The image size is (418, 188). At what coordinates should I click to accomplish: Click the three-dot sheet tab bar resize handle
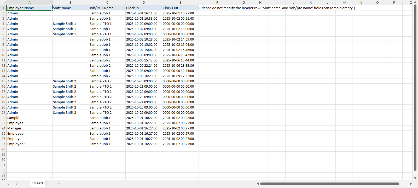coord(252,184)
